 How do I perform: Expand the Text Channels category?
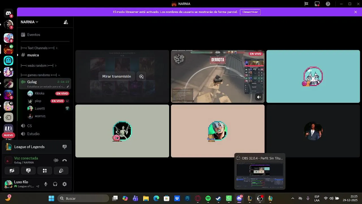pyautogui.click(x=39, y=48)
